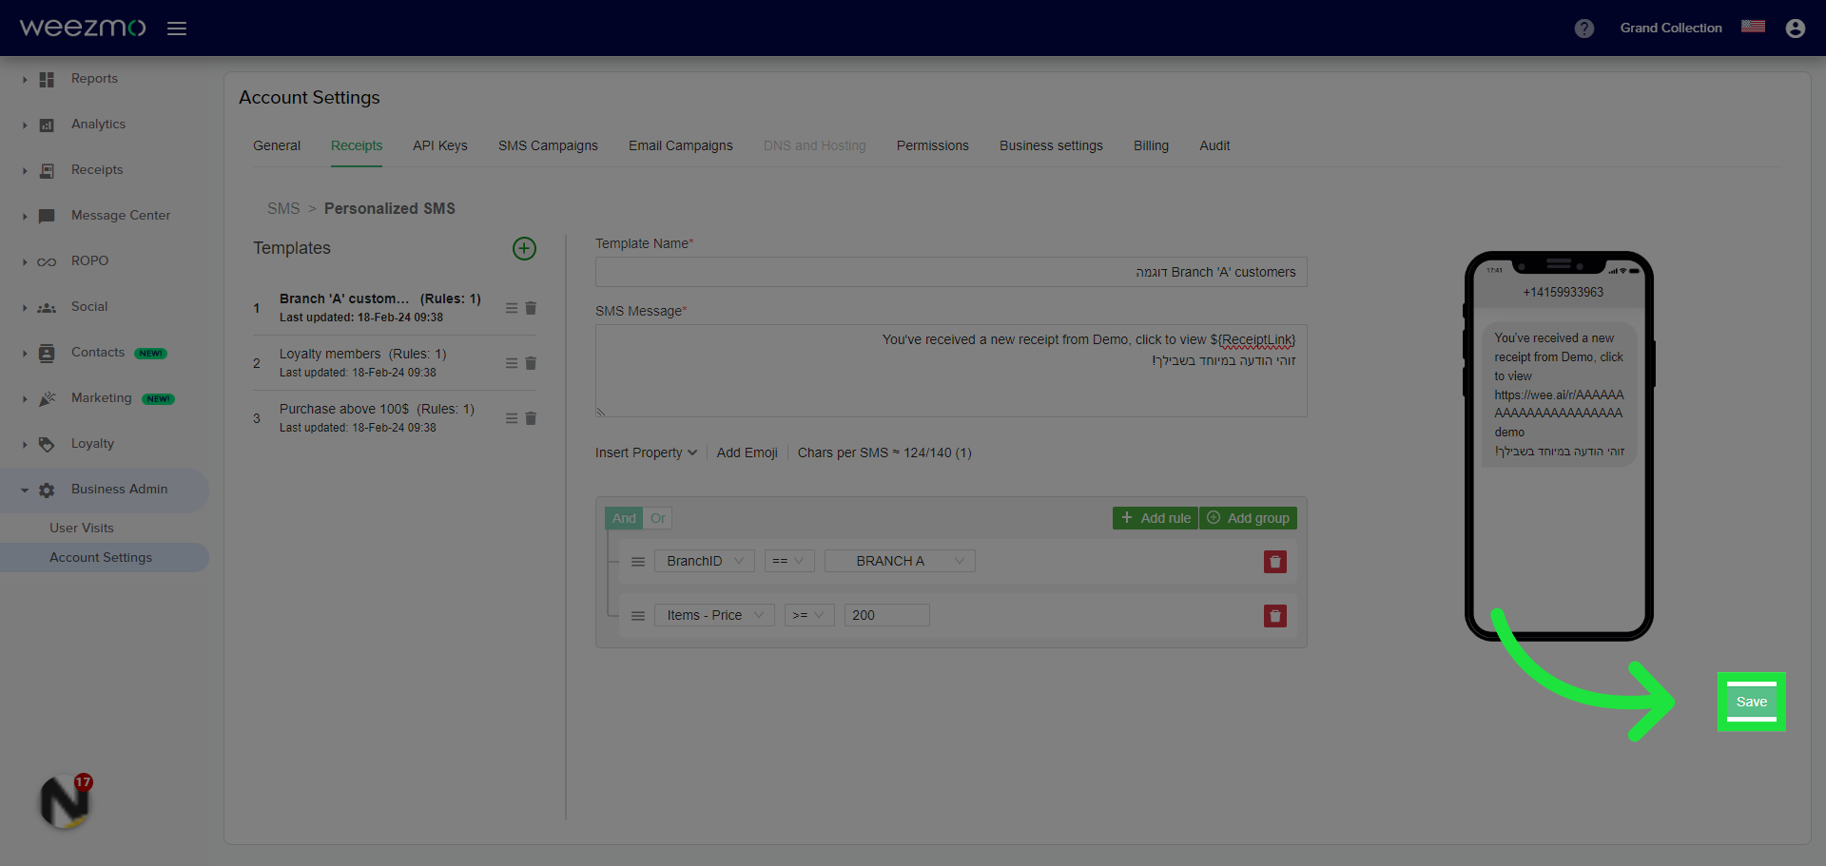The image size is (1826, 866).
Task: Open the == operator dropdown
Action: point(789,561)
